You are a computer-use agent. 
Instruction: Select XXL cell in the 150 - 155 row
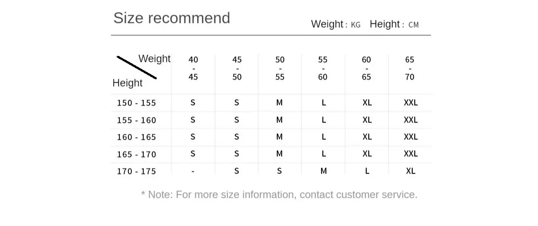(410, 103)
